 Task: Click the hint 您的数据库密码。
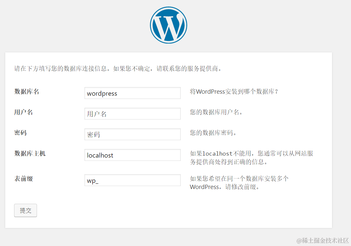[213, 133]
